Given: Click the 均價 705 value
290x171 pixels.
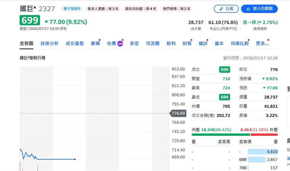Looking at the screenshot, I should [226, 106].
